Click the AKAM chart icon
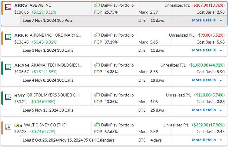This screenshot has height=147, width=229. coord(8,66)
